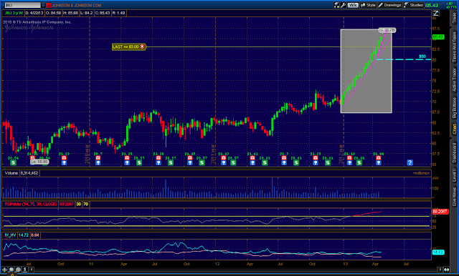Click the quick study flask icon left of wrench
This screenshot has height=276, width=459.
click(336, 5)
